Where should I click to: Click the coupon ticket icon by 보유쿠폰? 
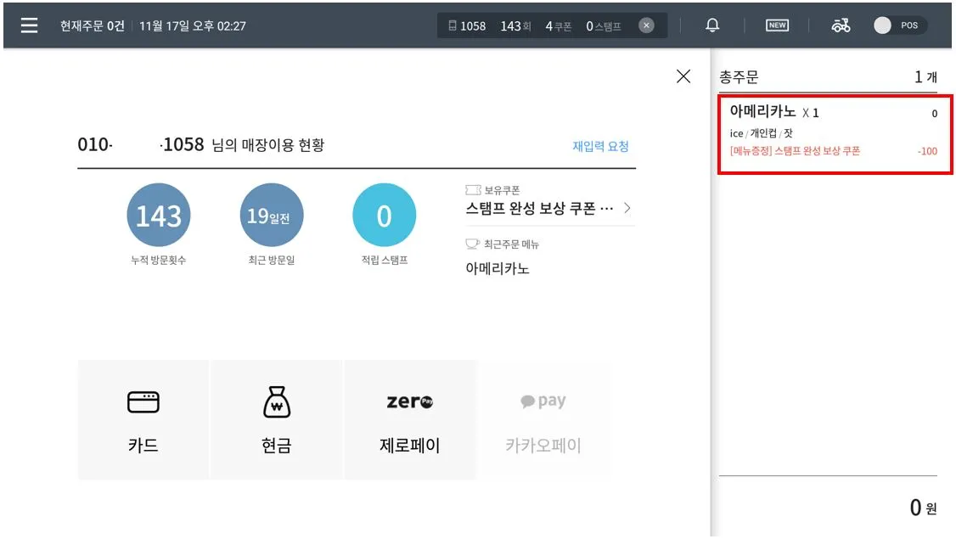473,190
